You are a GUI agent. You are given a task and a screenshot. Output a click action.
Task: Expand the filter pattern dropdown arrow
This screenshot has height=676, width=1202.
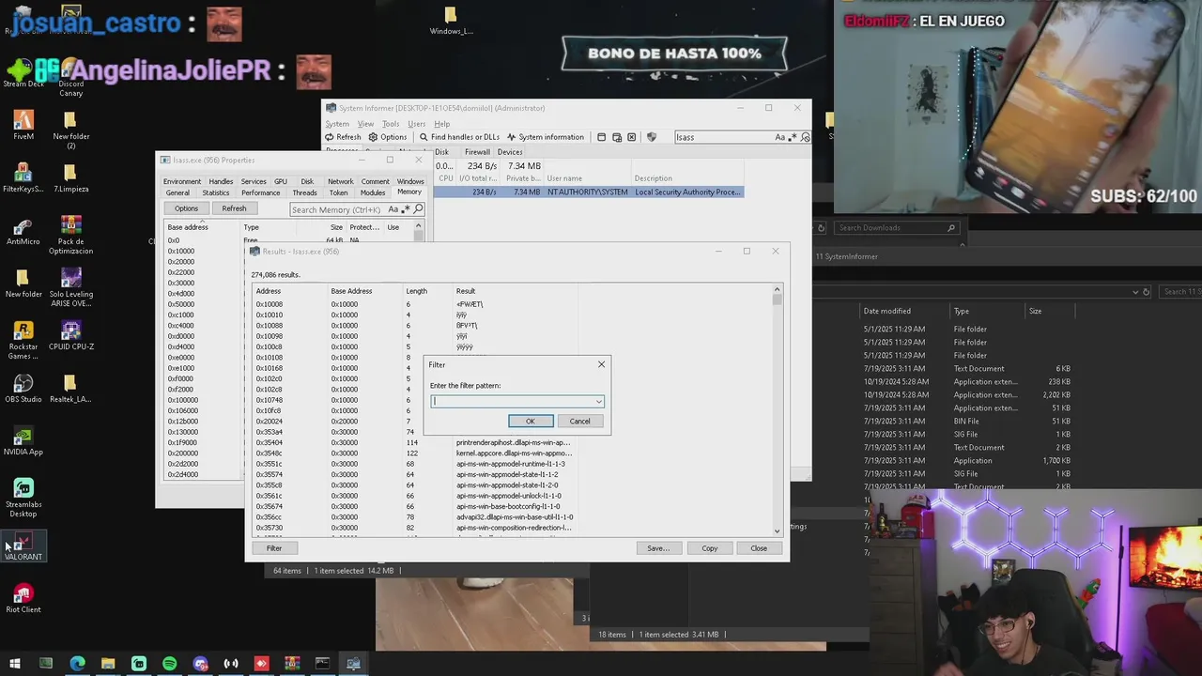598,402
